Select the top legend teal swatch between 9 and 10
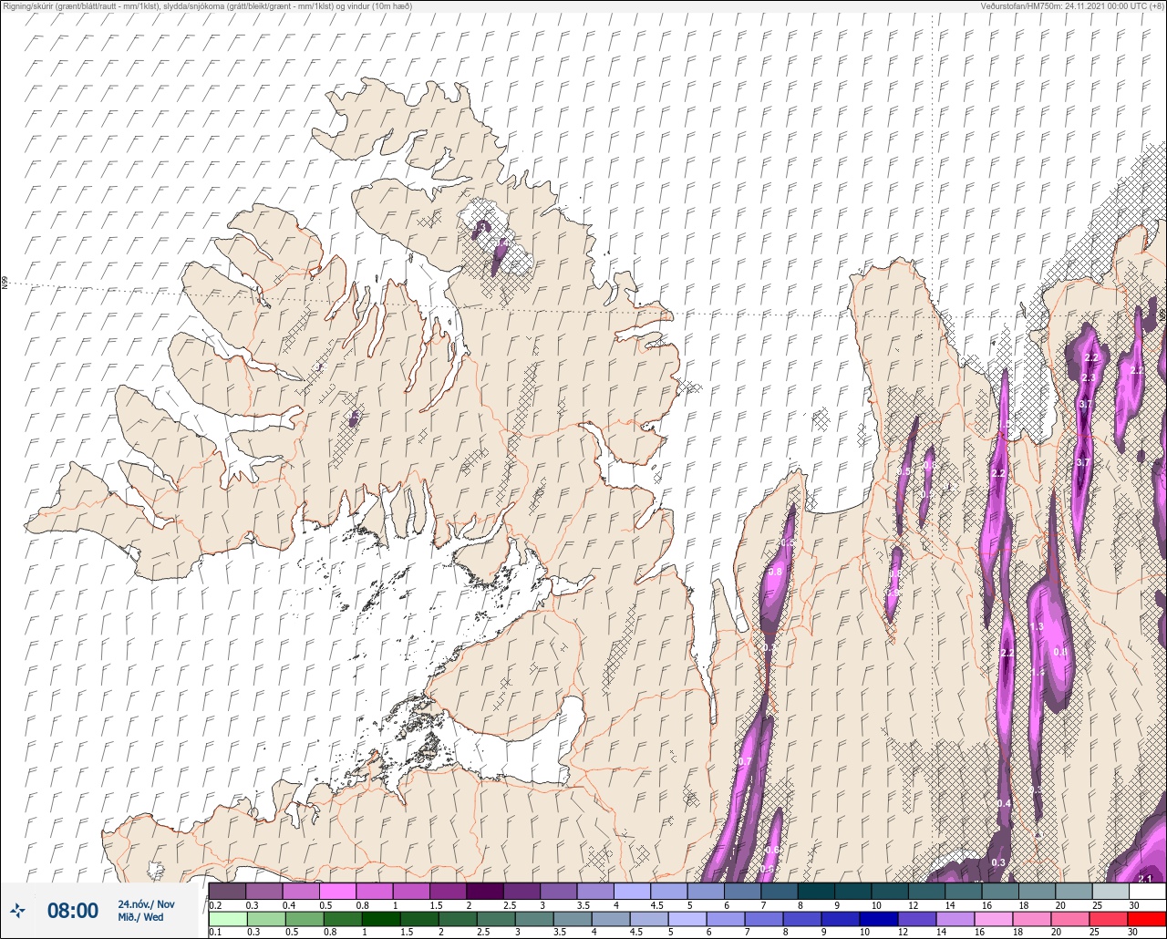1167x939 pixels. [x=852, y=891]
